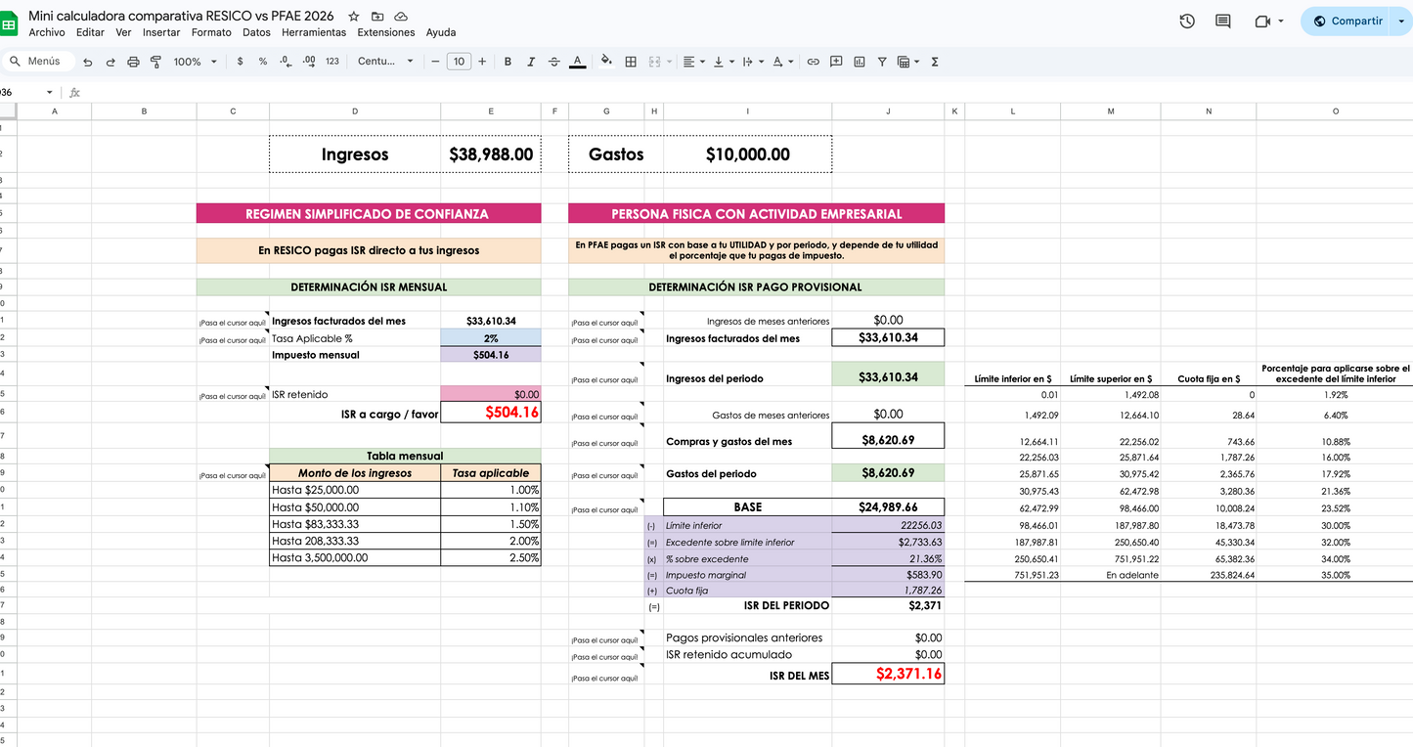The image size is (1413, 747).
Task: Open the Extensiones menu
Action: (x=385, y=32)
